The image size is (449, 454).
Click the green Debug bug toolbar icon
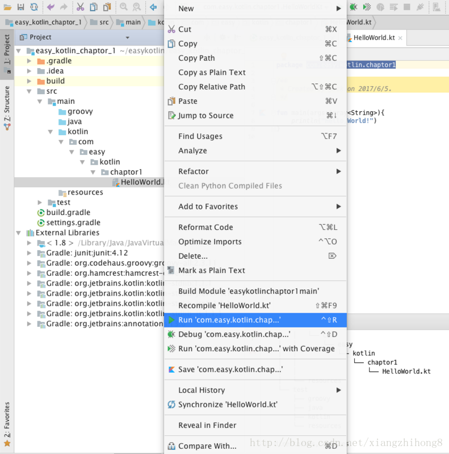[x=353, y=7]
